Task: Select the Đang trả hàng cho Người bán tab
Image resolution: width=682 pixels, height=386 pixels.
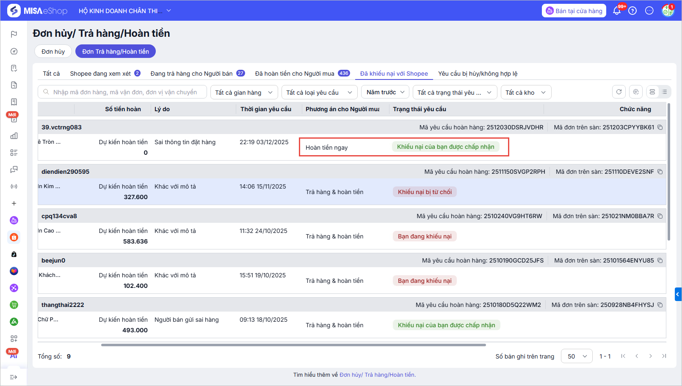Action: (x=192, y=74)
